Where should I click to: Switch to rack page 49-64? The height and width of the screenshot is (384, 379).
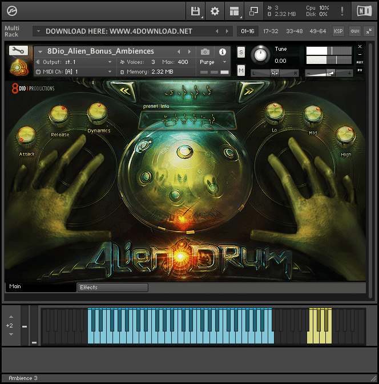(x=317, y=31)
